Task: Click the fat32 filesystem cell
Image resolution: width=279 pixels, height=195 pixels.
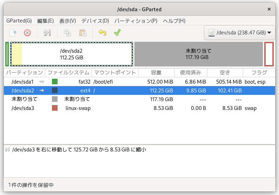Action: click(x=85, y=82)
